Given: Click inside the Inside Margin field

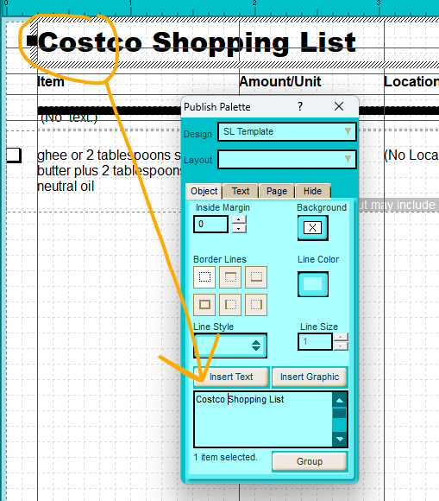Looking at the screenshot, I should pyautogui.click(x=211, y=224).
